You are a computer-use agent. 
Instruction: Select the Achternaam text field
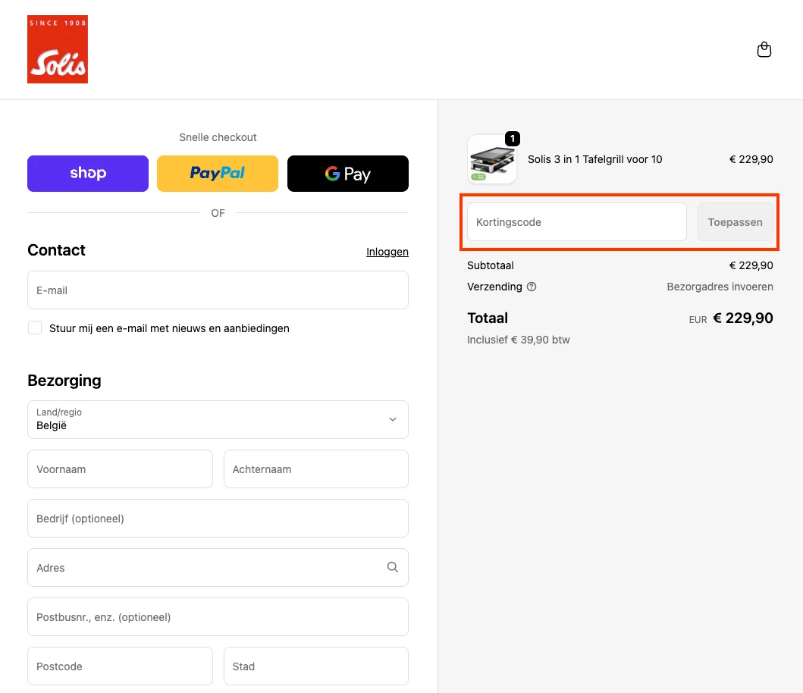pyautogui.click(x=315, y=469)
